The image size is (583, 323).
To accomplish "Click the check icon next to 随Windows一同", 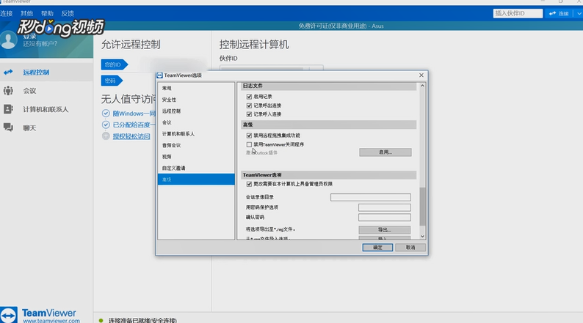I will click(x=106, y=113).
